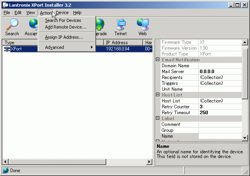Click the Assign IP globe icon
Screen dimensions: 250x176
point(33,24)
